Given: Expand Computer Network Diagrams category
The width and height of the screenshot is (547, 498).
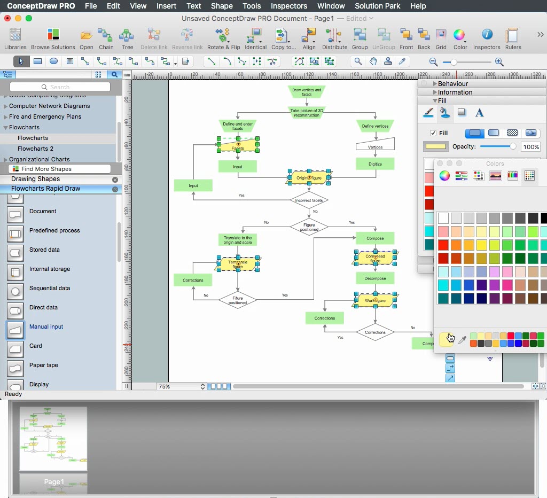Looking at the screenshot, I should point(49,106).
